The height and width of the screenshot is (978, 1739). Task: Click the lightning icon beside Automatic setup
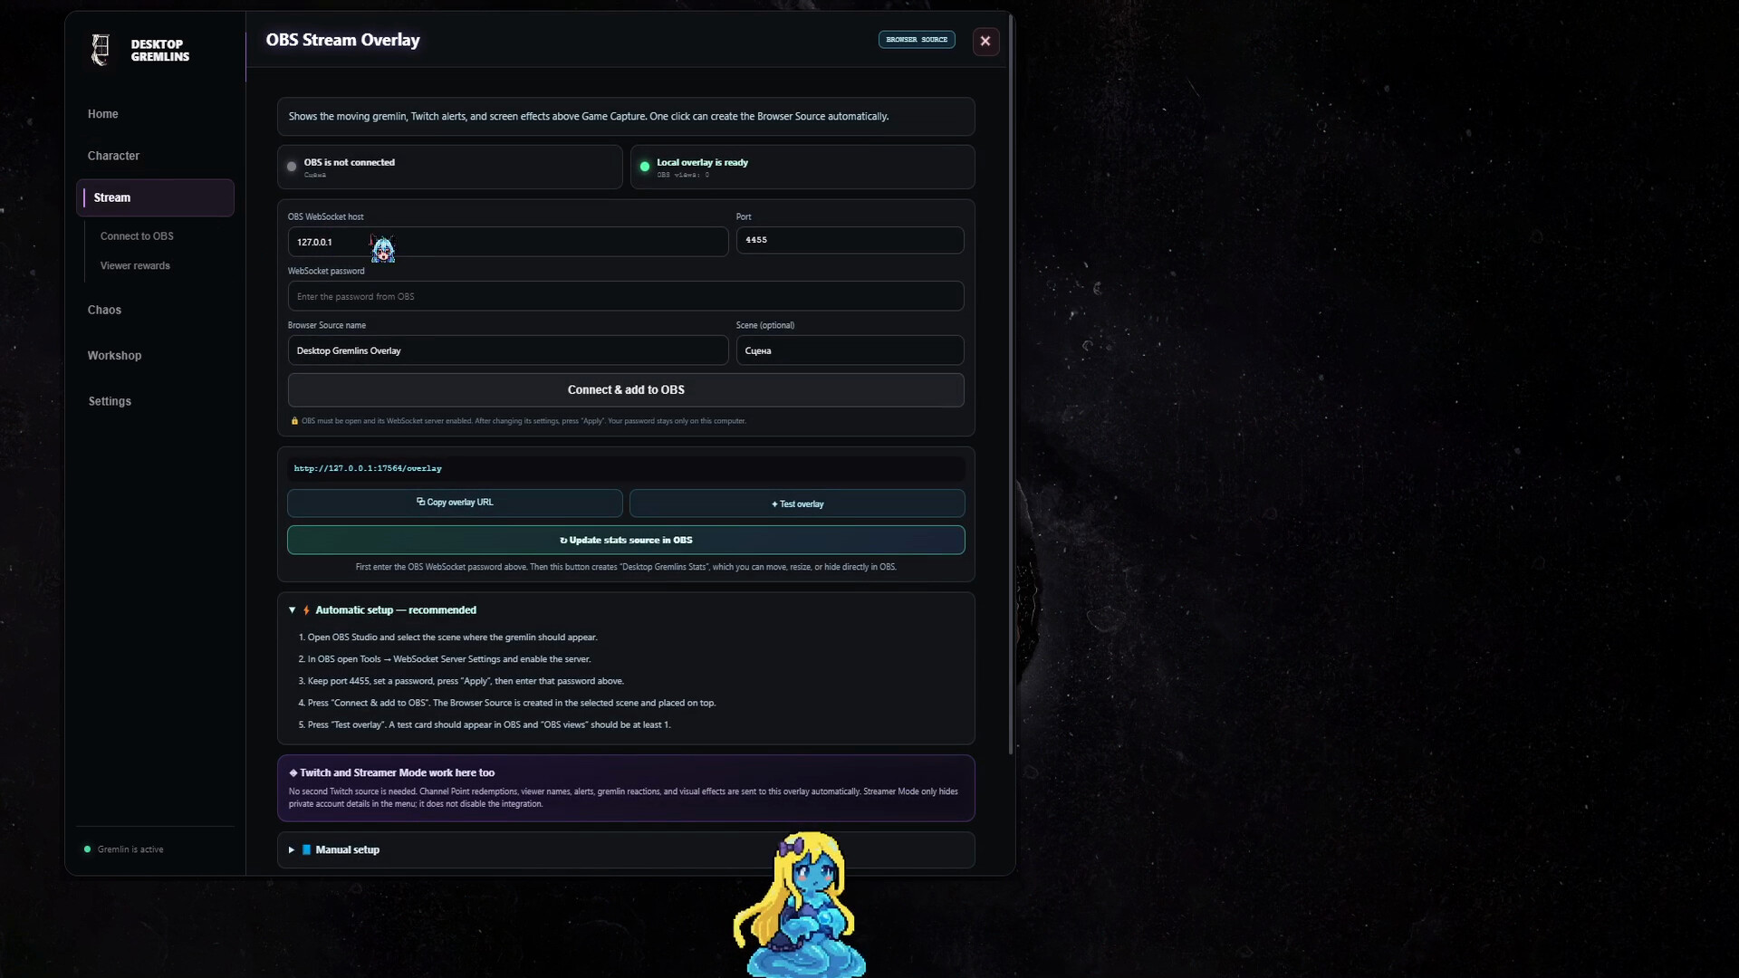[x=306, y=610]
